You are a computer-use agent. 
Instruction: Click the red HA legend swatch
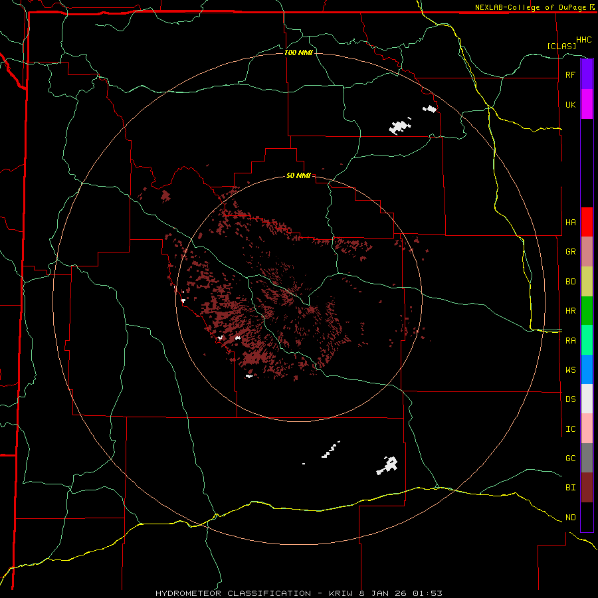pos(587,222)
